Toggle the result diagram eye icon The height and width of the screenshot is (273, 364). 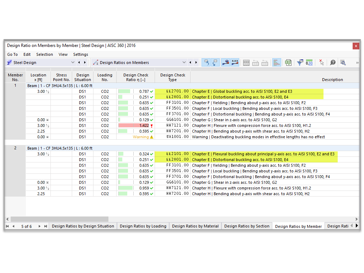pyautogui.click(x=225, y=62)
